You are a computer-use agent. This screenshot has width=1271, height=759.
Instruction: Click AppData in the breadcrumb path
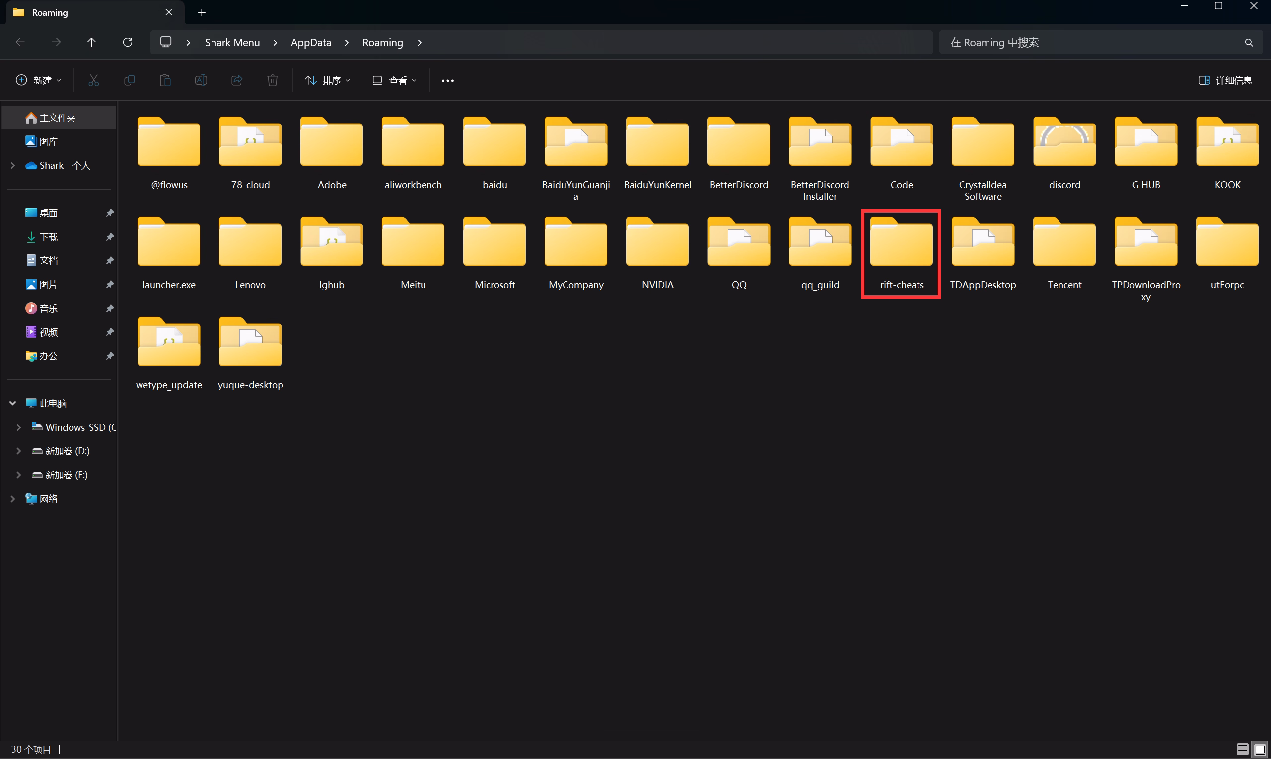[x=311, y=43]
